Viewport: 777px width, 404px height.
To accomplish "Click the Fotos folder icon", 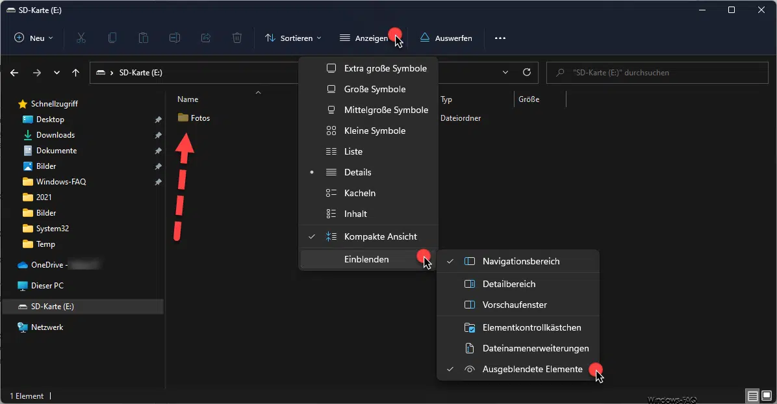I will [x=183, y=118].
